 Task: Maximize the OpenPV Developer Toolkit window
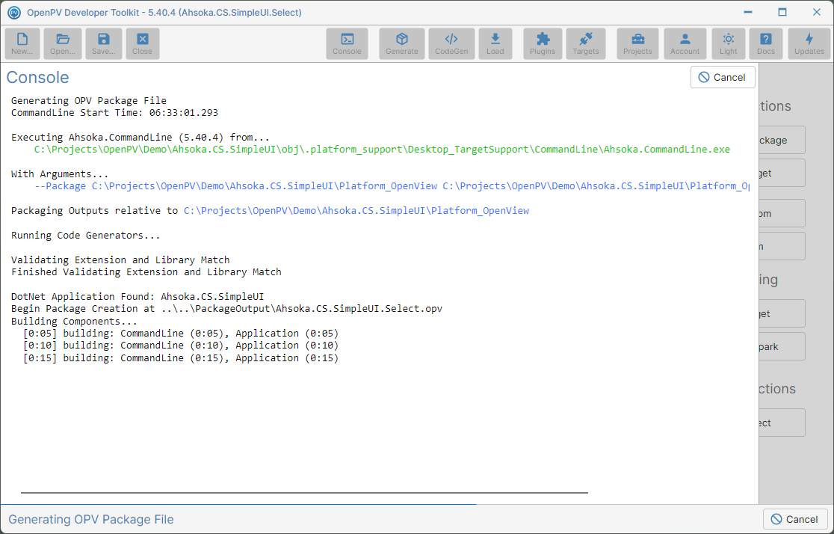coord(782,12)
